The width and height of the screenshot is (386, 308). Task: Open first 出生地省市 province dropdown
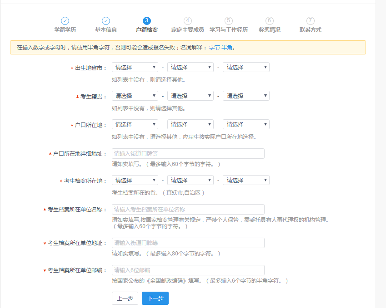pyautogui.click(x=135, y=67)
